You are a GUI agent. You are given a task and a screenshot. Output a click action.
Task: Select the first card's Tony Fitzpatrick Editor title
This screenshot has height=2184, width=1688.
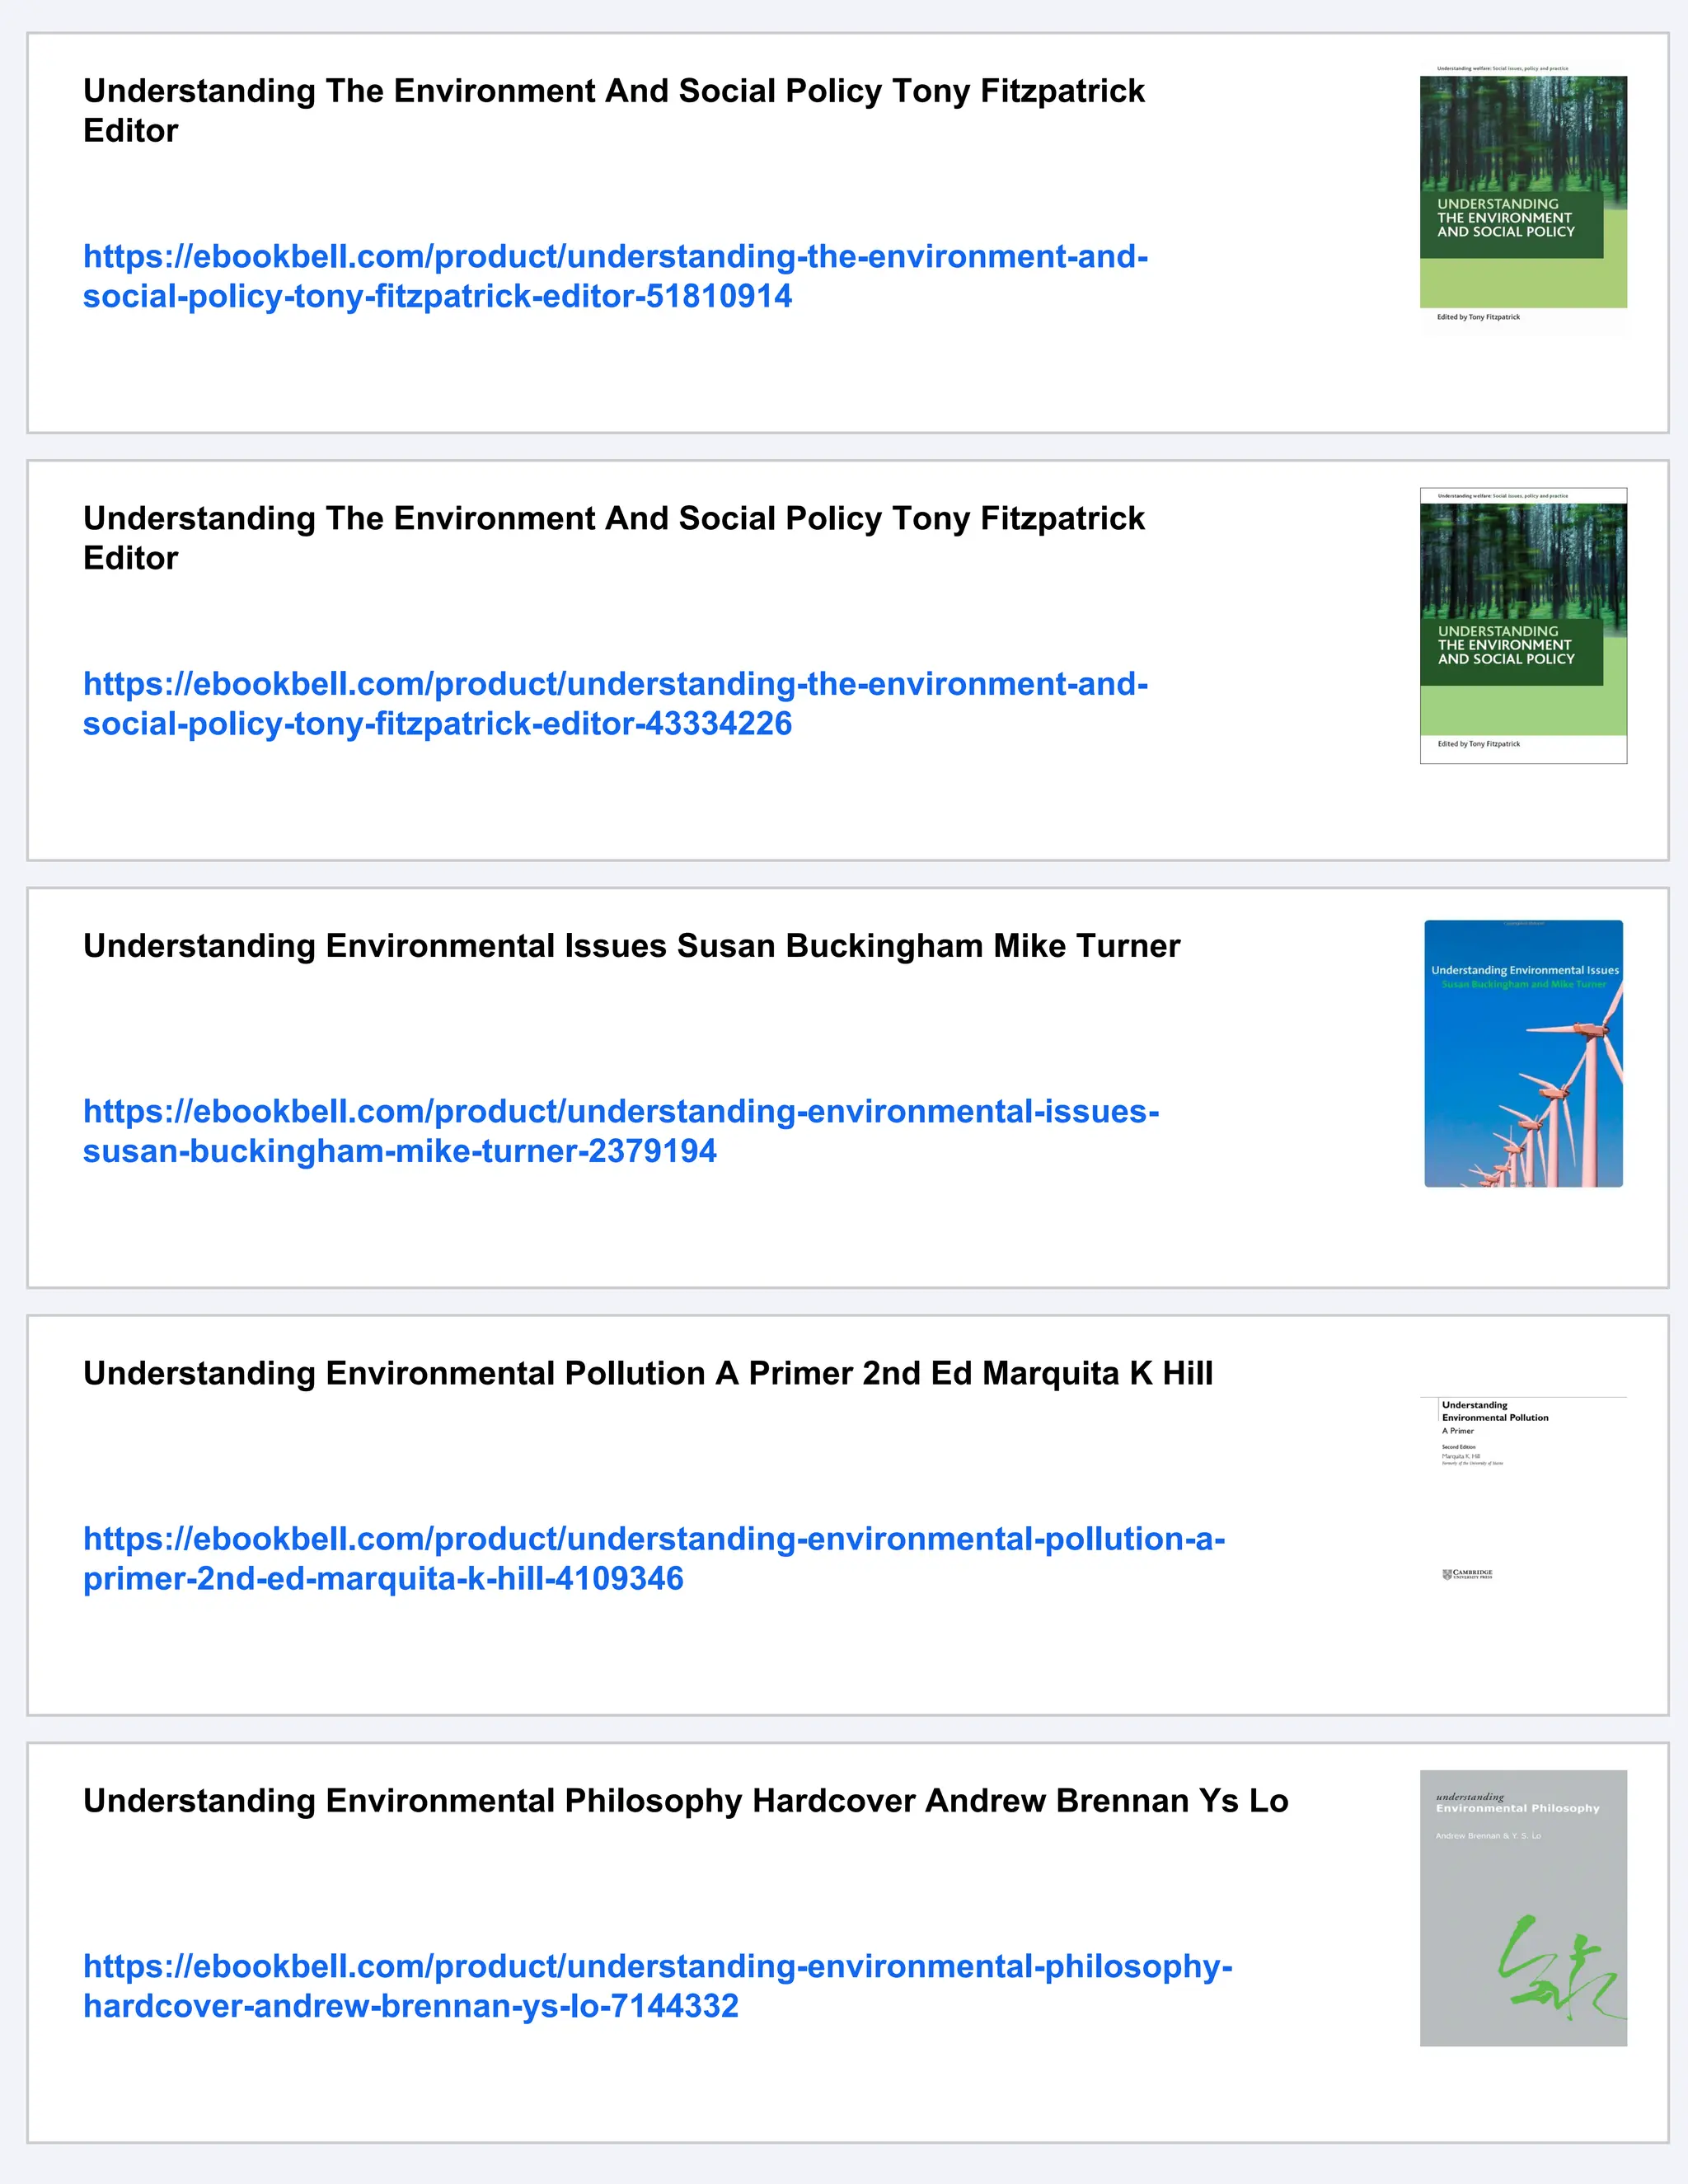pyautogui.click(x=614, y=110)
